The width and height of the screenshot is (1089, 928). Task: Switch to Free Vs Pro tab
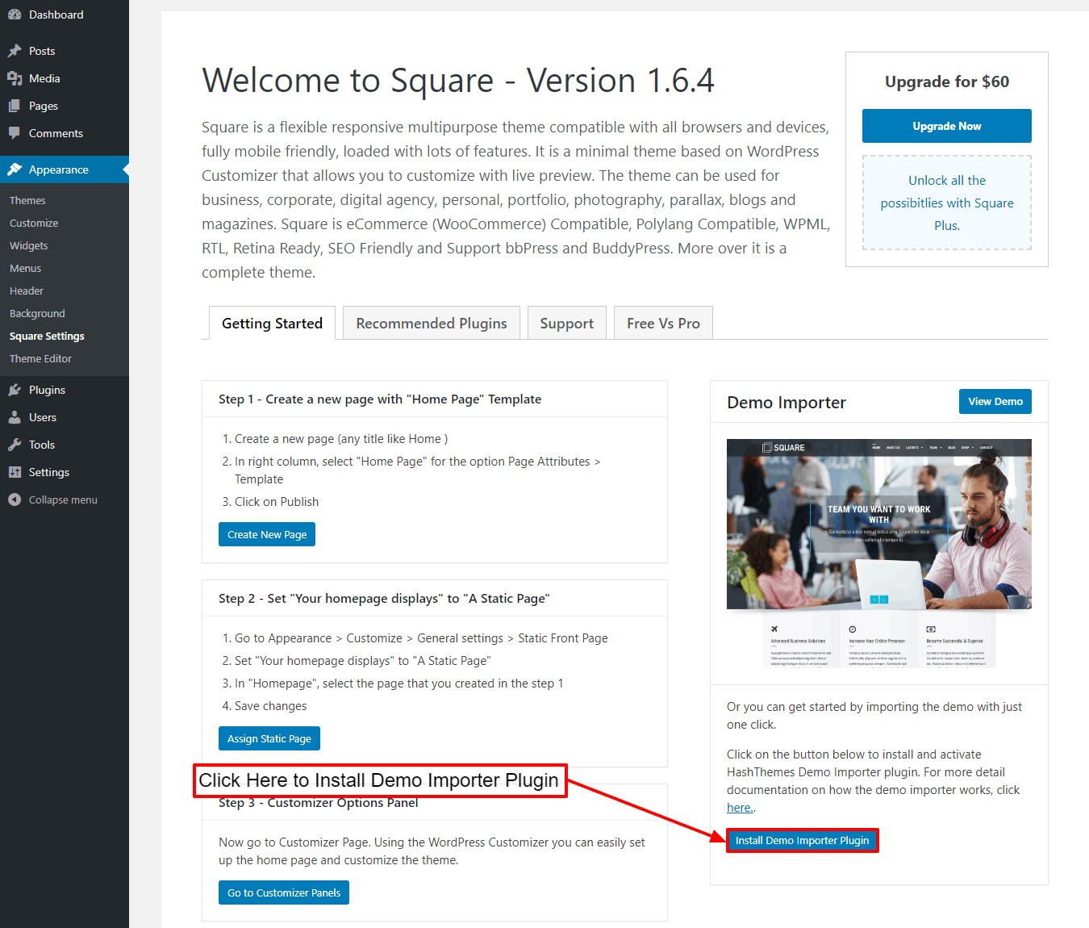(663, 323)
